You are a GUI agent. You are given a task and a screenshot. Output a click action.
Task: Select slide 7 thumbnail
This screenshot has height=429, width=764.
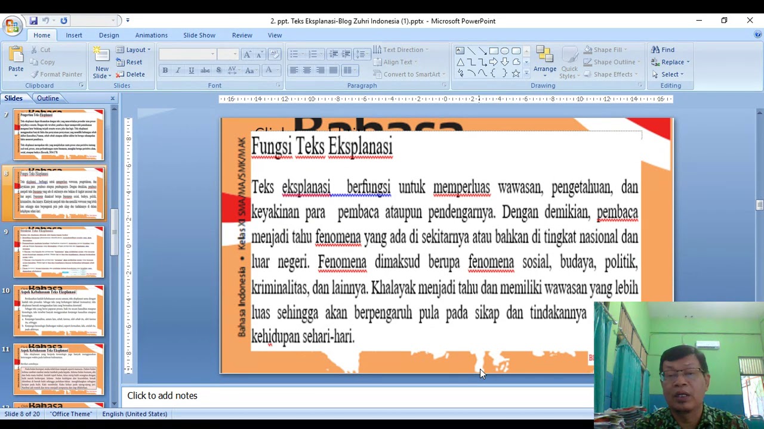coord(58,135)
